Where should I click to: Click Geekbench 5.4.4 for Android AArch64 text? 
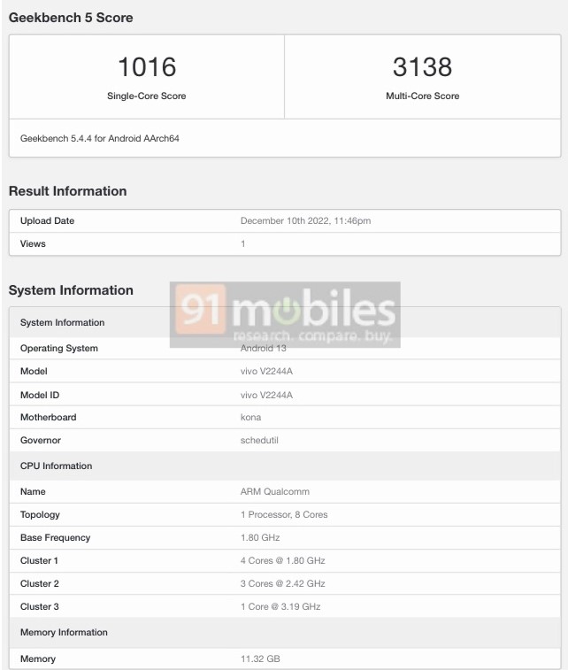[x=99, y=138]
